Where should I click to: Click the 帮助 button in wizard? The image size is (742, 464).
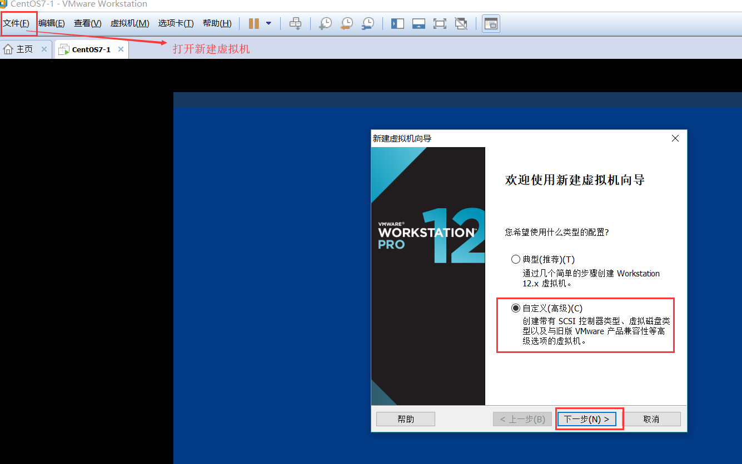(406, 419)
